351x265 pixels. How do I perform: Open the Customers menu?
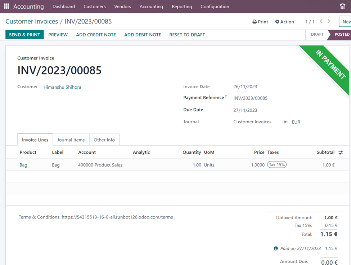[x=95, y=6]
